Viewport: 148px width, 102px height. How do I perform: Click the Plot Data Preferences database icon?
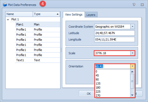(x=5, y=5)
